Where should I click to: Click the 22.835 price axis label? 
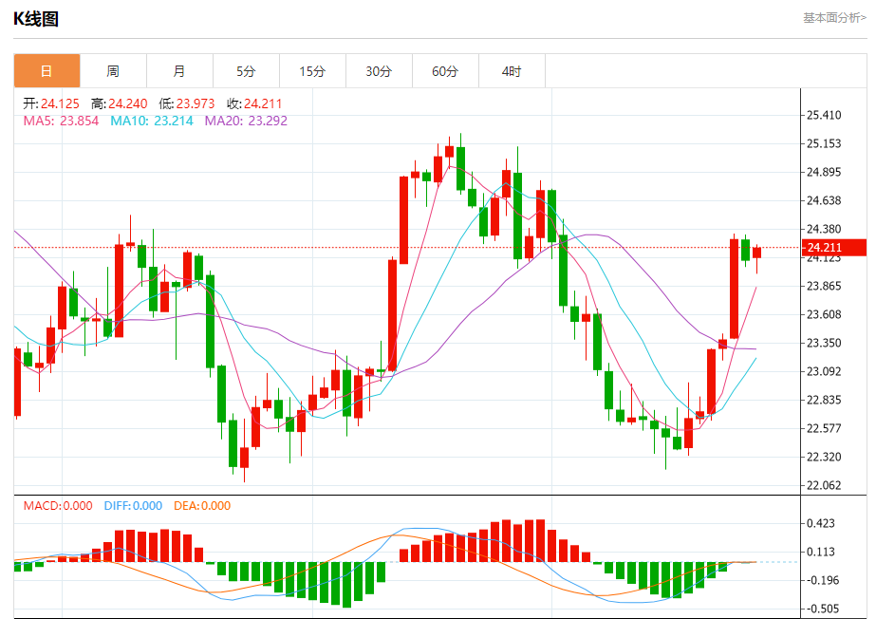[824, 400]
